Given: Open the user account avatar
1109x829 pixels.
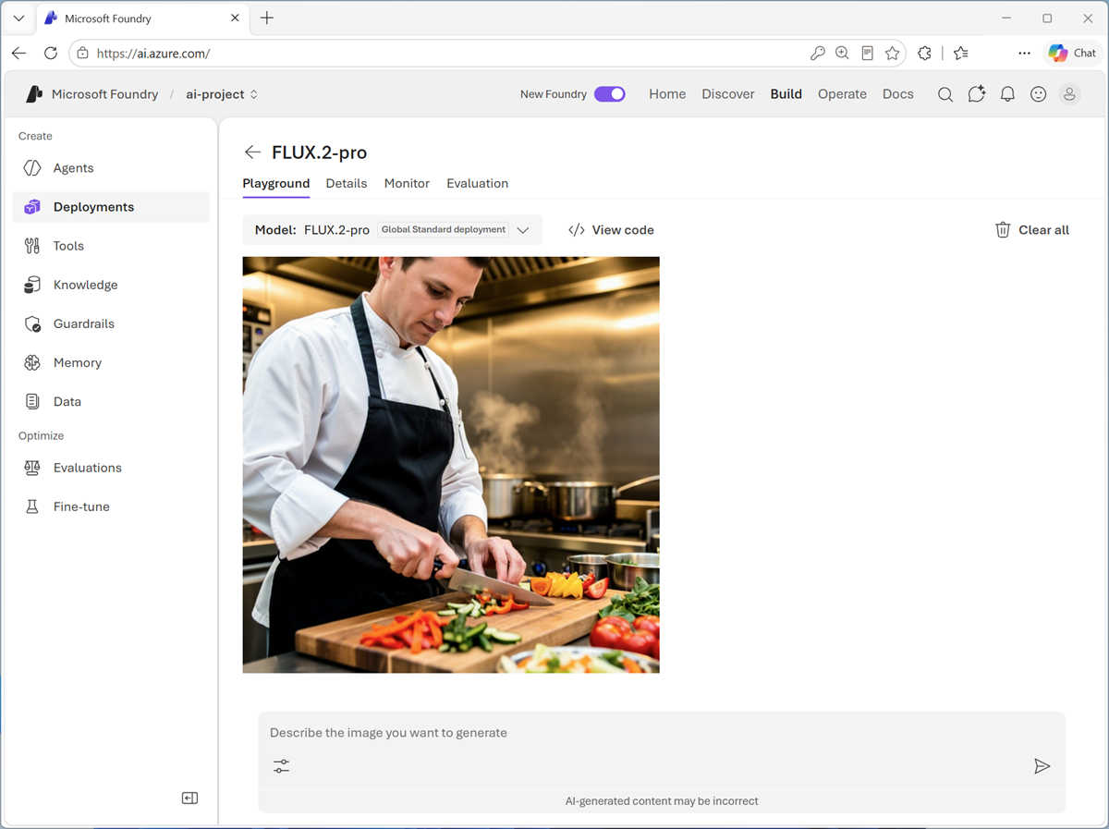Looking at the screenshot, I should pos(1070,94).
